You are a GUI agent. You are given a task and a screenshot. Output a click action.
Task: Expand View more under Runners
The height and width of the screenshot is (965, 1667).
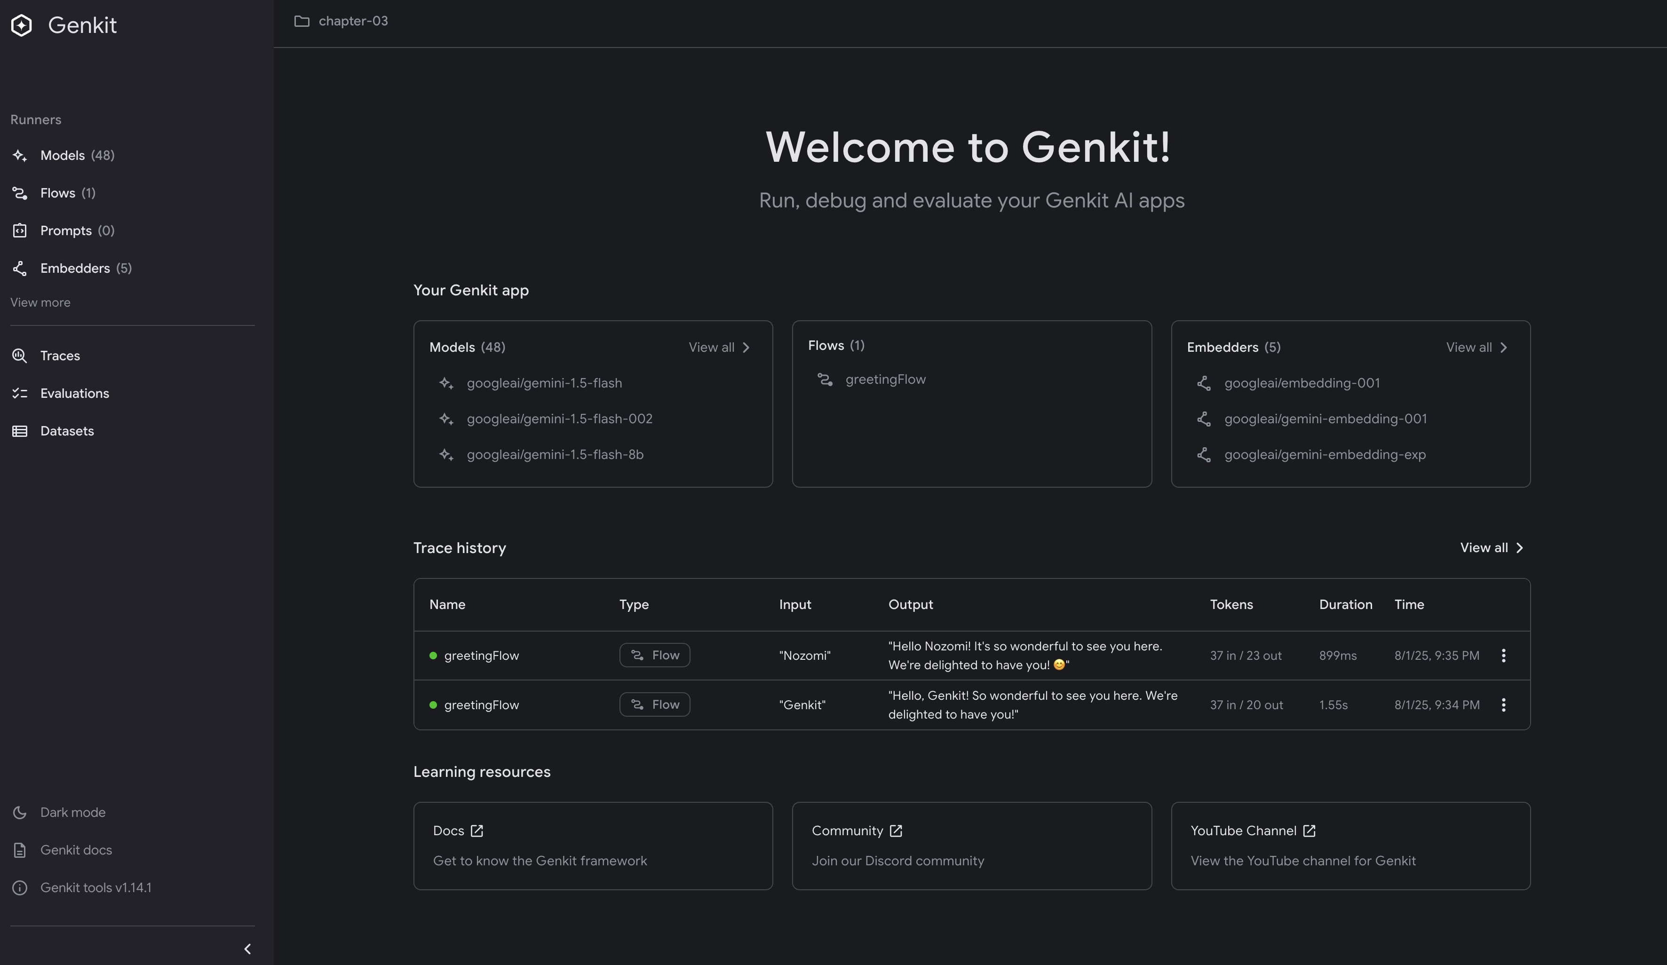40,303
